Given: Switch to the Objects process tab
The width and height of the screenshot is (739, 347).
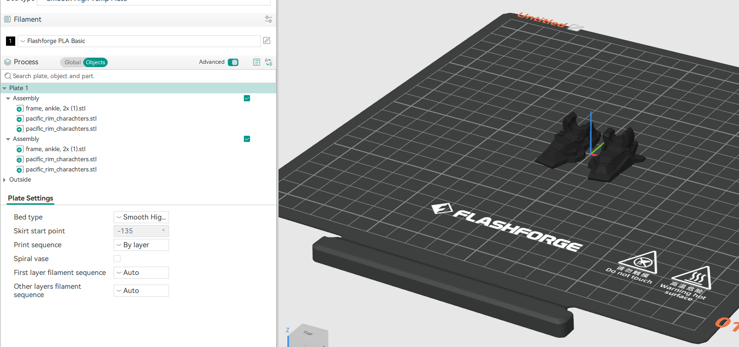Looking at the screenshot, I should tap(96, 62).
